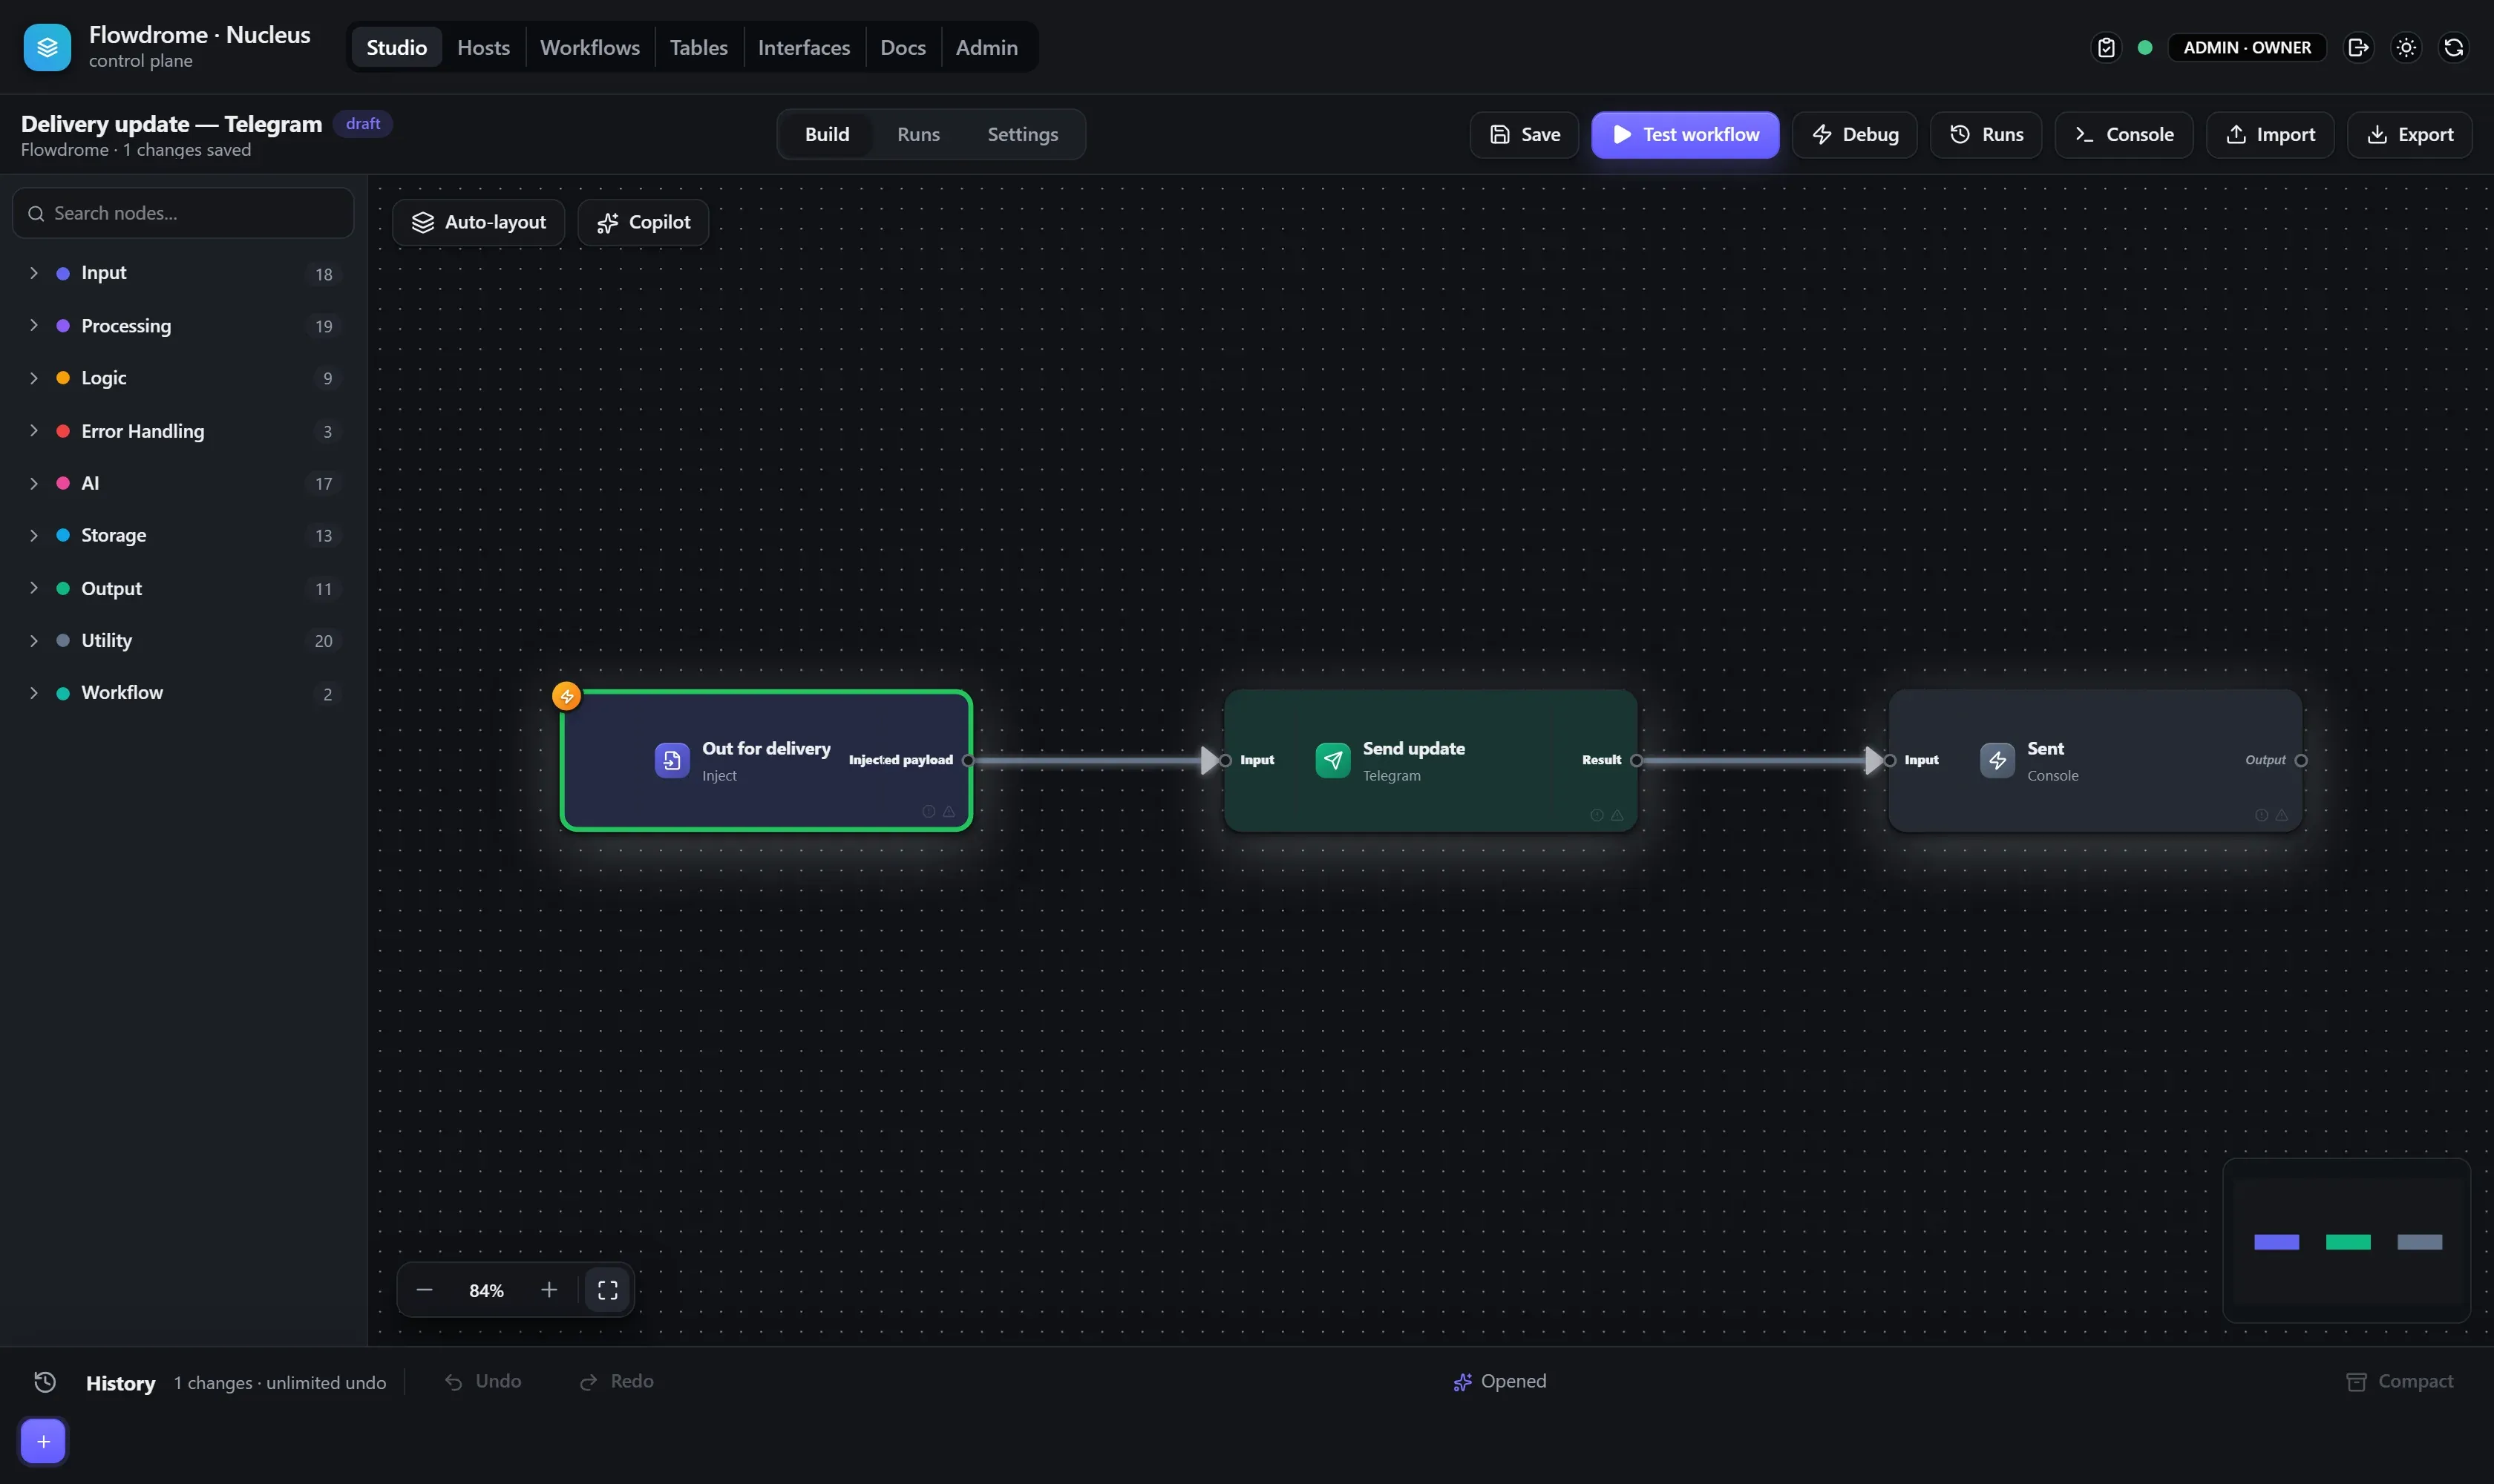Click the History clock icon
This screenshot has height=1484, width=2494.
[x=45, y=1382]
